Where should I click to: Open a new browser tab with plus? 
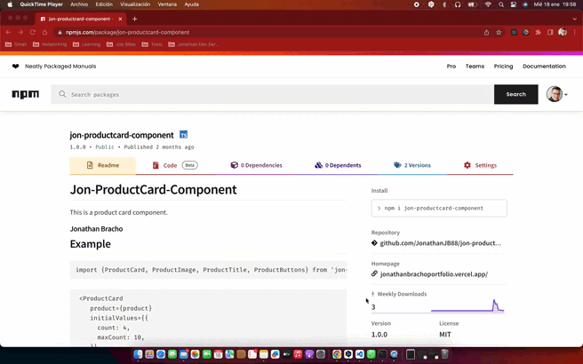click(x=134, y=19)
